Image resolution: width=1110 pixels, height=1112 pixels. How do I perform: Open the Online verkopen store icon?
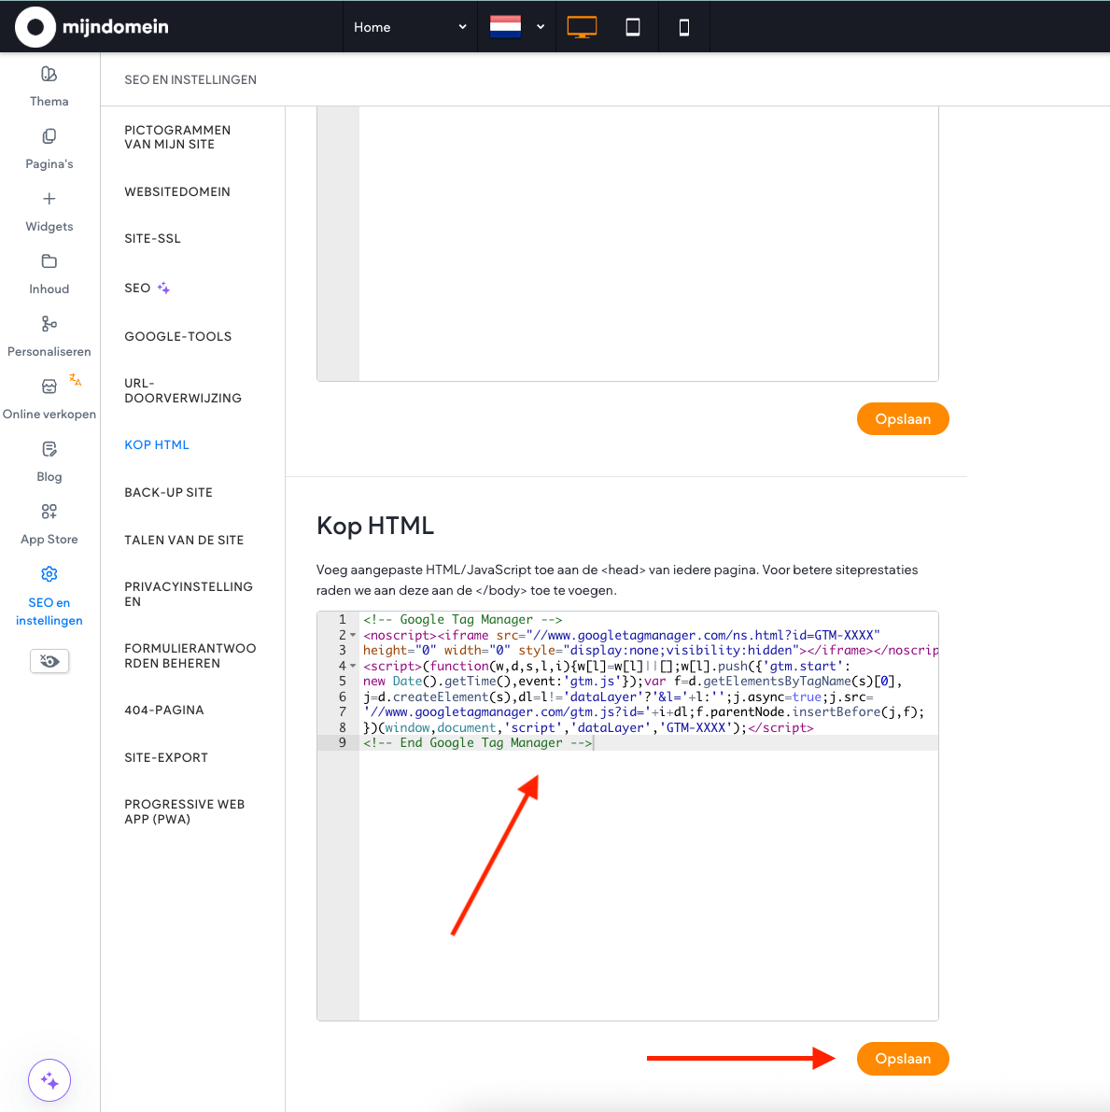[x=49, y=387]
